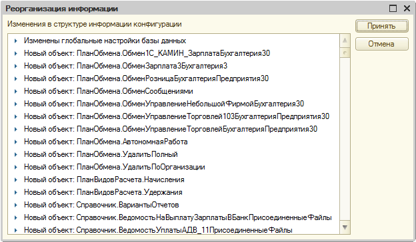The image size is (416, 242).
Task: Select text Справочник.ВариантыОтчетов
Action: 127,205
